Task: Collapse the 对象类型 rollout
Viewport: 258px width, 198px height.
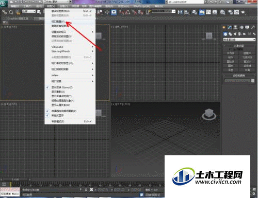Action: coord(239,46)
